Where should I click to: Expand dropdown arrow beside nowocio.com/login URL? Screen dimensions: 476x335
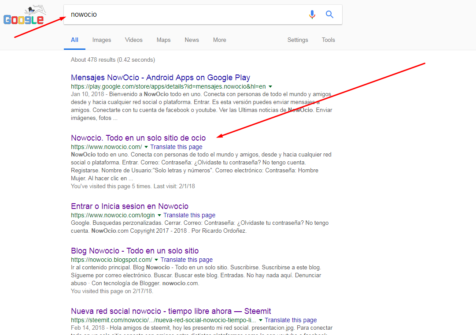159,216
